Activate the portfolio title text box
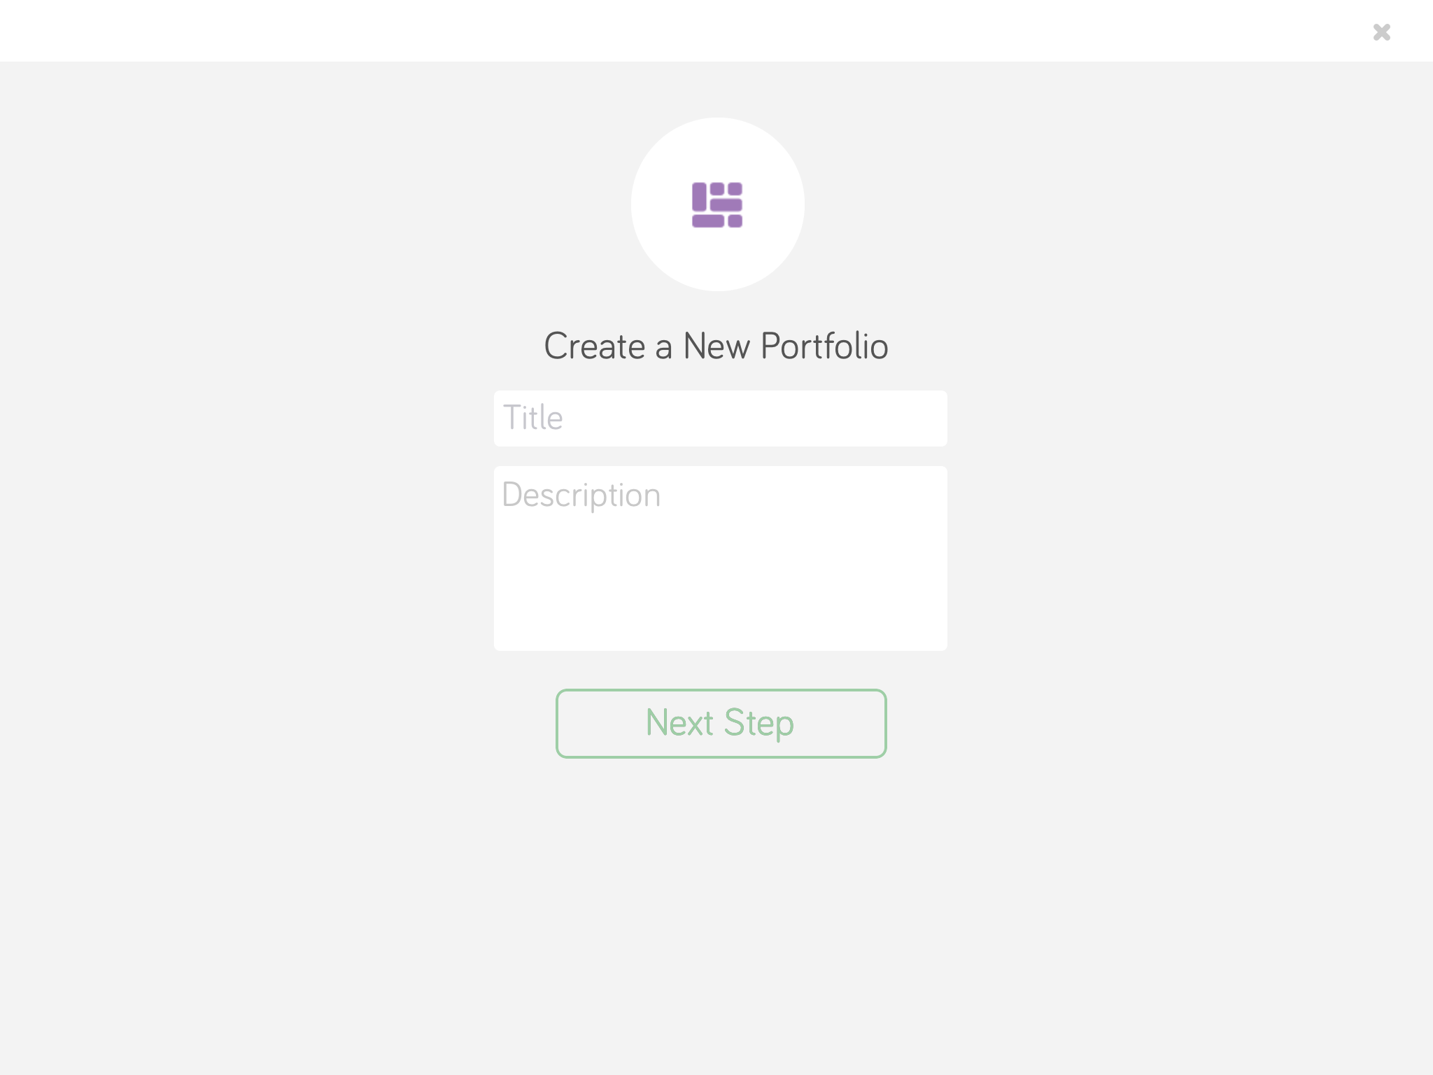The height and width of the screenshot is (1075, 1433). click(720, 419)
